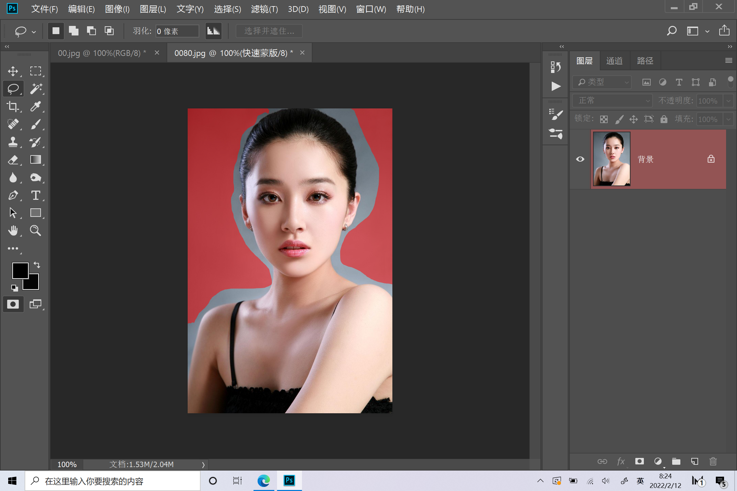The width and height of the screenshot is (737, 491).
Task: Open the layer filter 类型 dropdown
Action: 602,82
